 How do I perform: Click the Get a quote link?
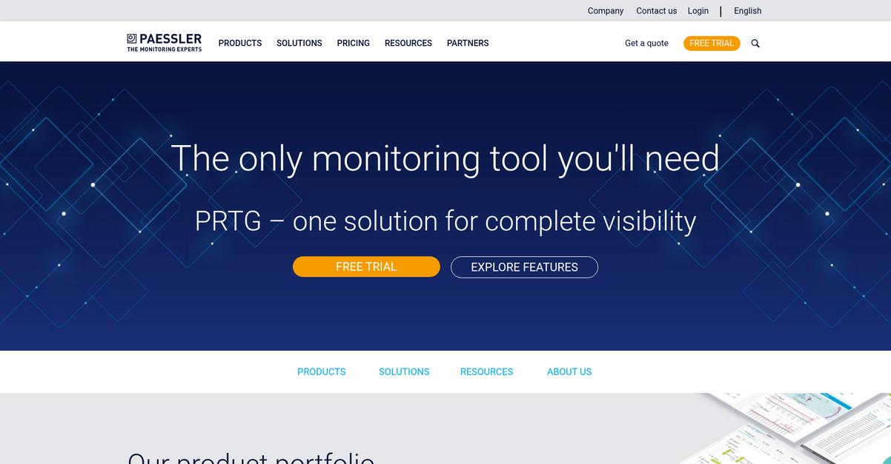[x=646, y=44]
